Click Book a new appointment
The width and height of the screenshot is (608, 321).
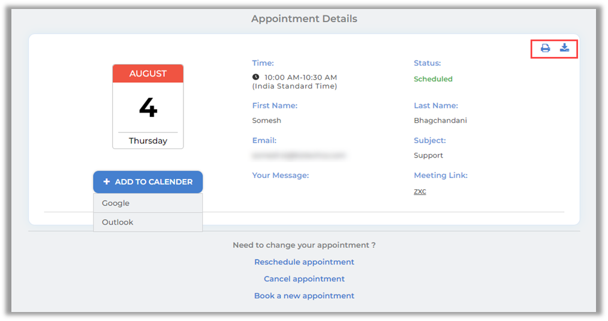304,295
